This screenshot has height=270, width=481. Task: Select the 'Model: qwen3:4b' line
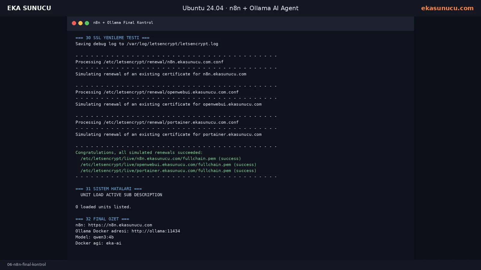coord(95,237)
